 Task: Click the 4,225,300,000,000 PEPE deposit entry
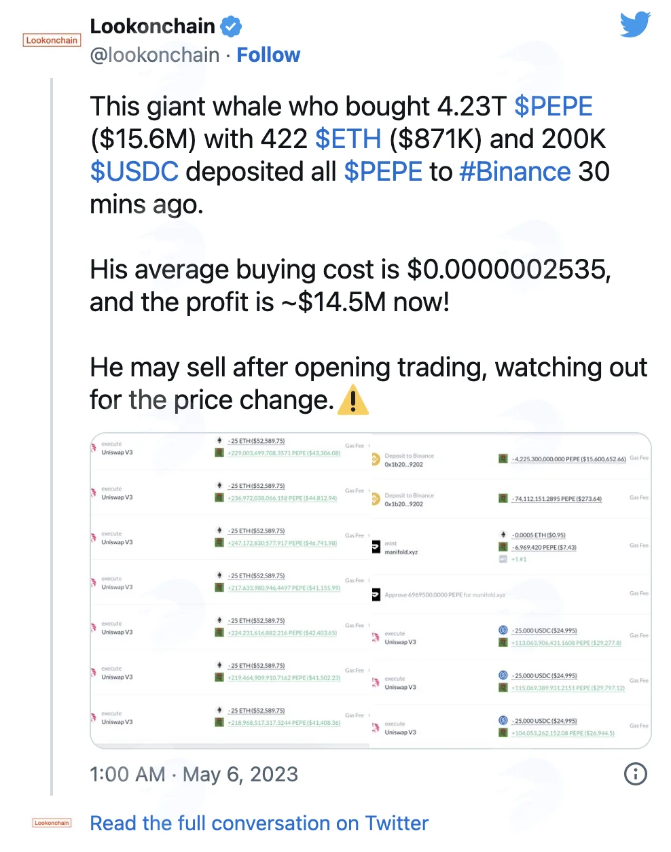[568, 459]
